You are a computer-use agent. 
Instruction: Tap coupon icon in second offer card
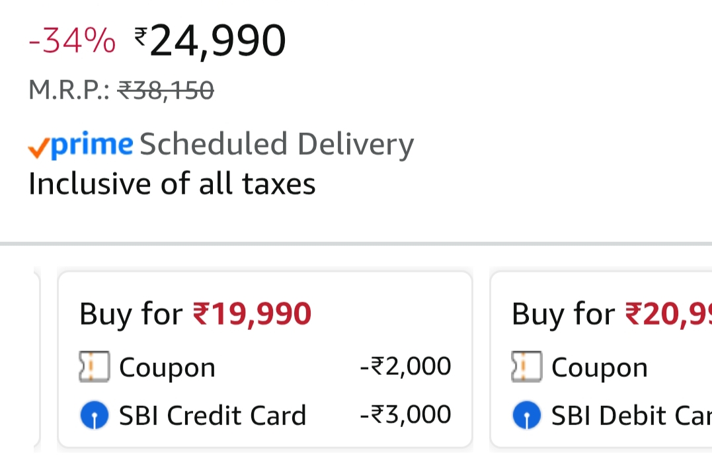click(x=526, y=367)
